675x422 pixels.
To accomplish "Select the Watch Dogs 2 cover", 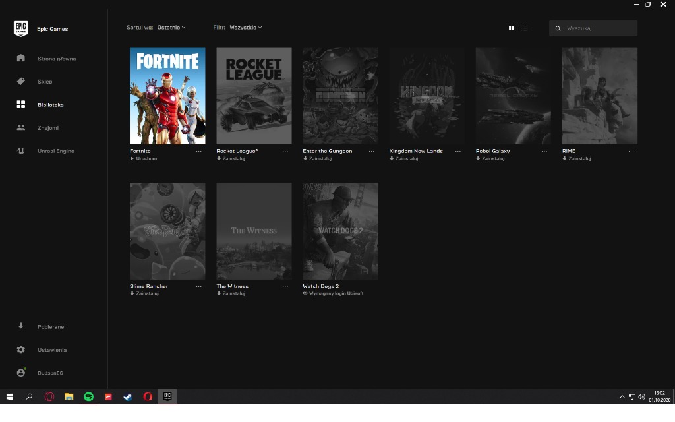I will pos(341,231).
